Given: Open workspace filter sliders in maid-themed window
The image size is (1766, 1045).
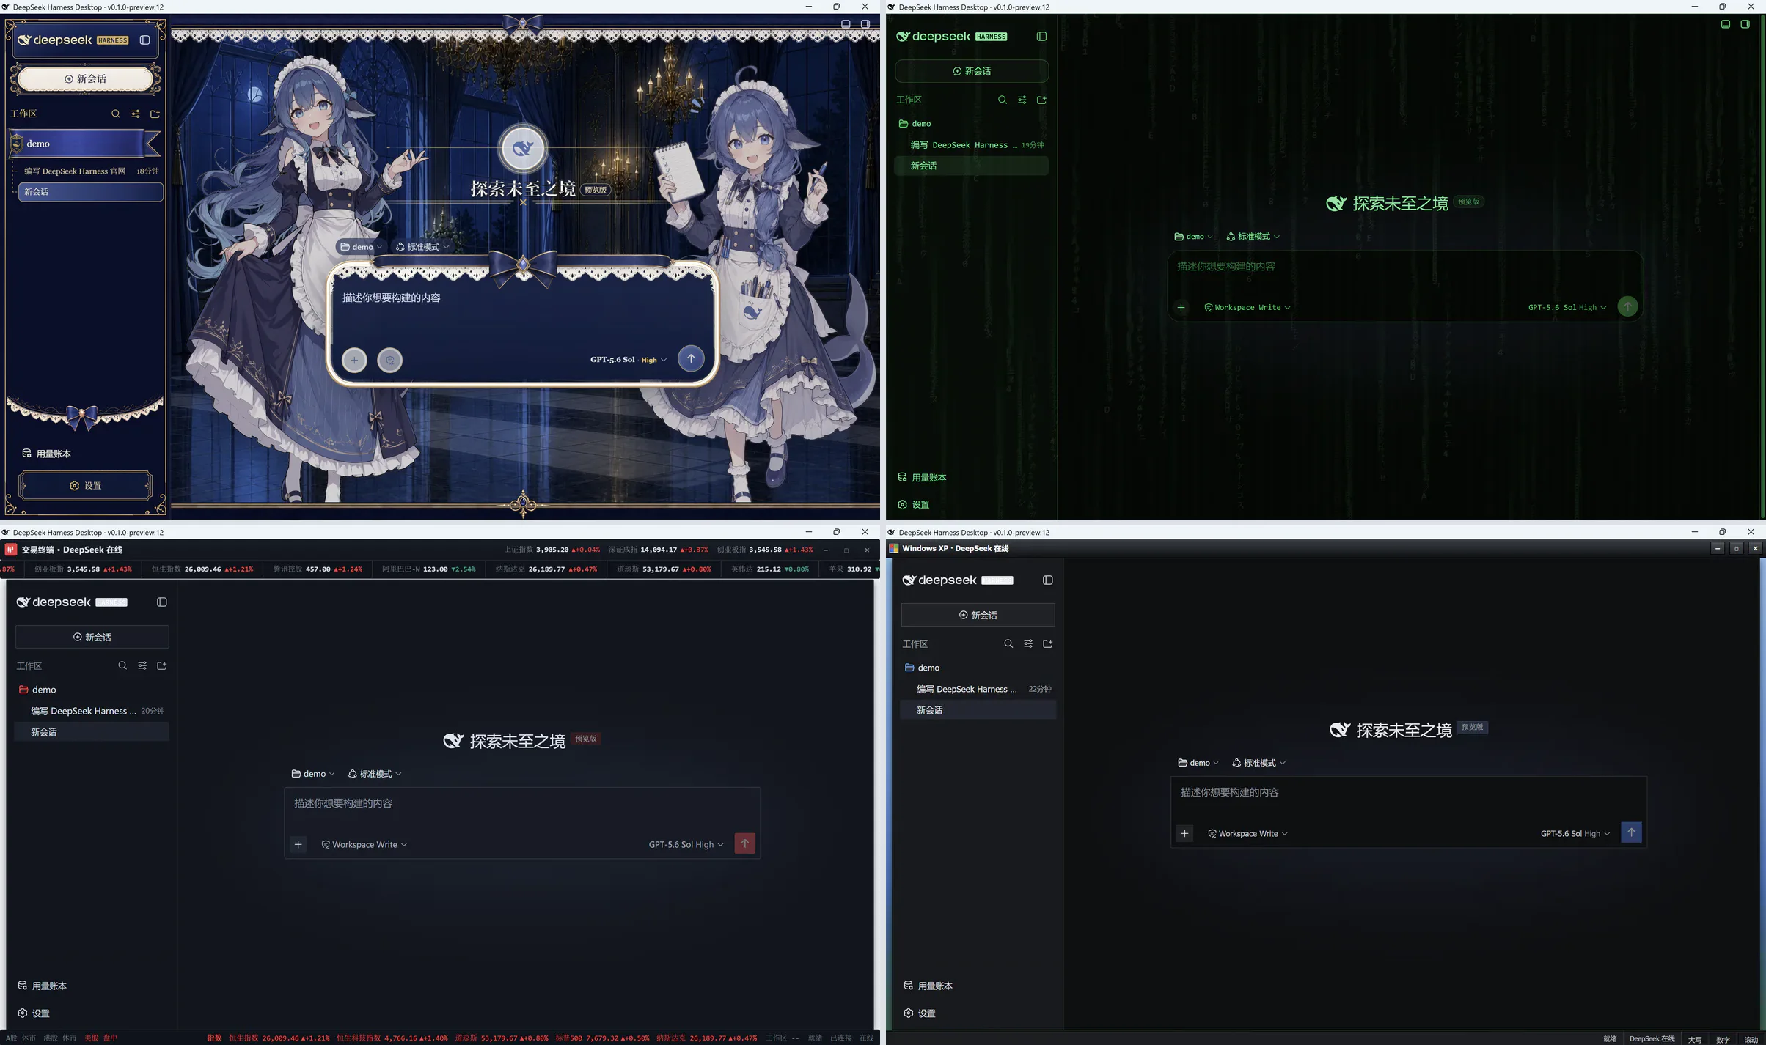Looking at the screenshot, I should [136, 114].
